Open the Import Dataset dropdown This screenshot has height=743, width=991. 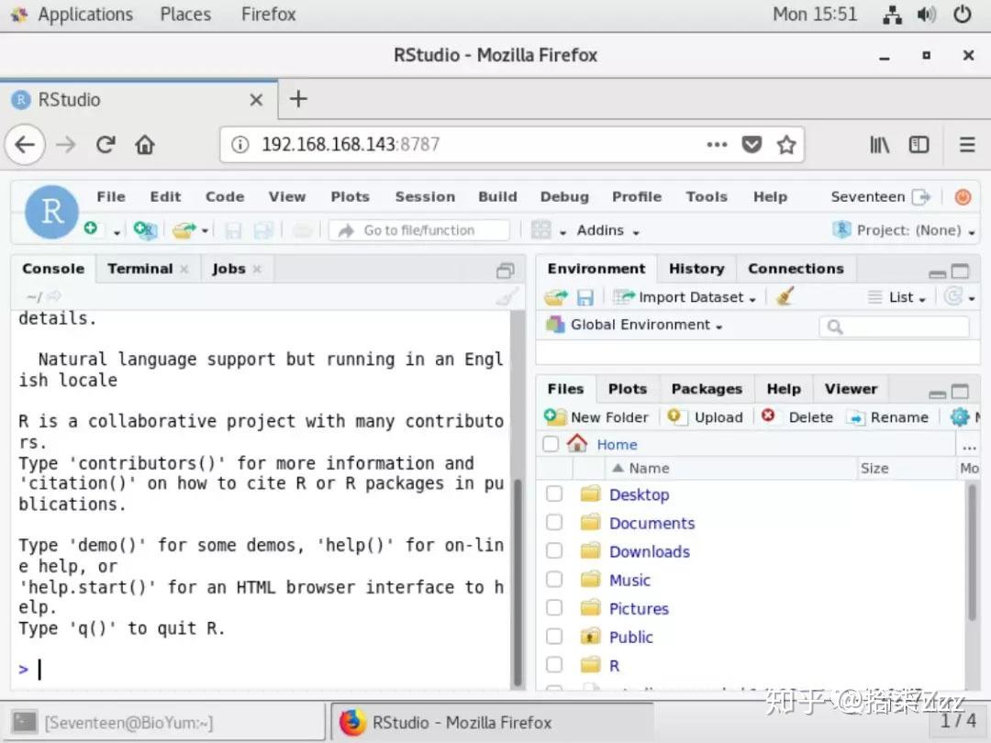point(685,296)
